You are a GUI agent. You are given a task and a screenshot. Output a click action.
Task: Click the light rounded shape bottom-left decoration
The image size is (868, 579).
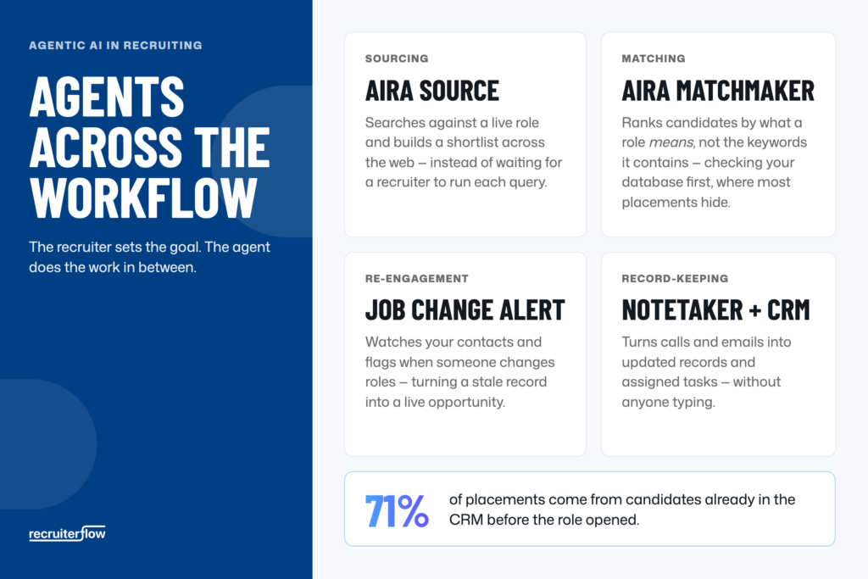(x=47, y=444)
